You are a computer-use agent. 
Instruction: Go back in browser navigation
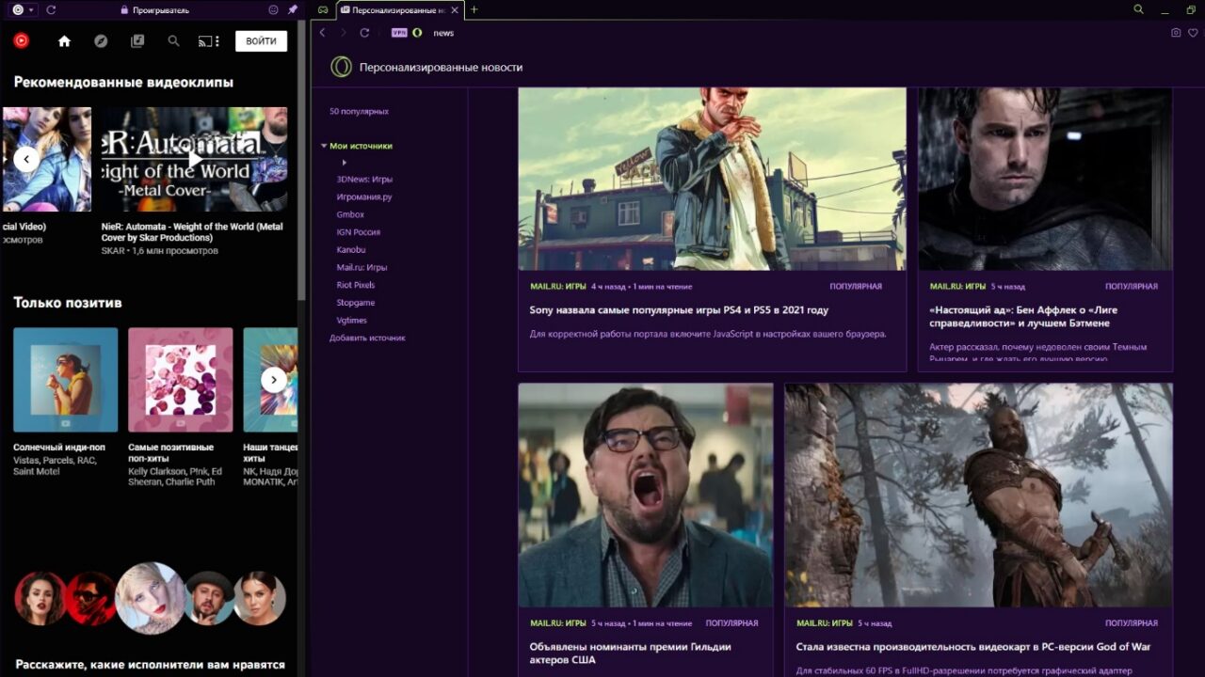click(322, 32)
